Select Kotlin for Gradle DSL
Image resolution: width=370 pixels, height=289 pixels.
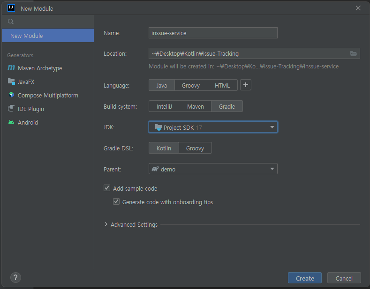coord(164,148)
